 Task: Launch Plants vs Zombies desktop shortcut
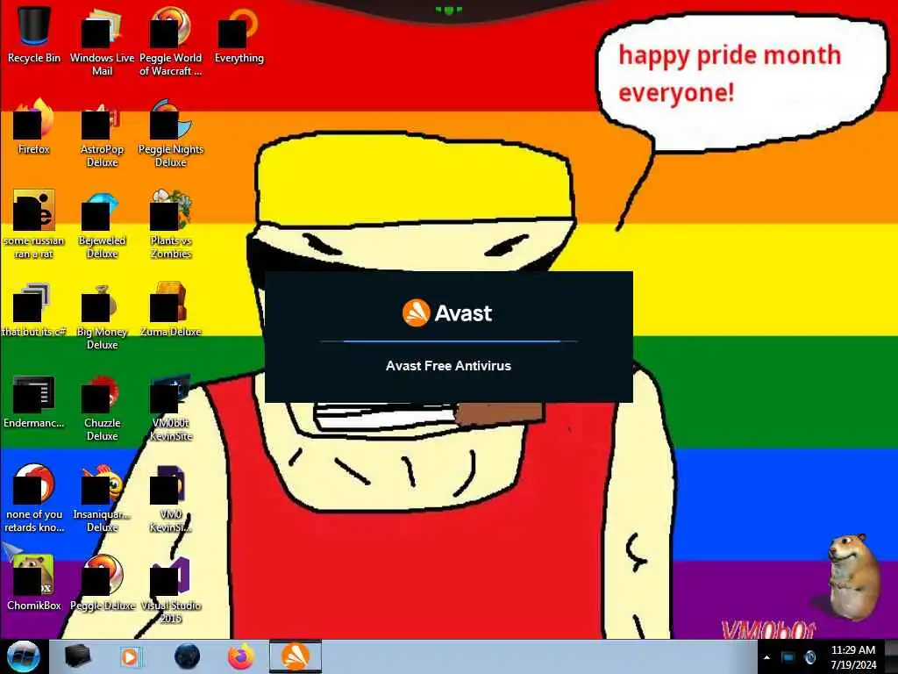tap(171, 224)
